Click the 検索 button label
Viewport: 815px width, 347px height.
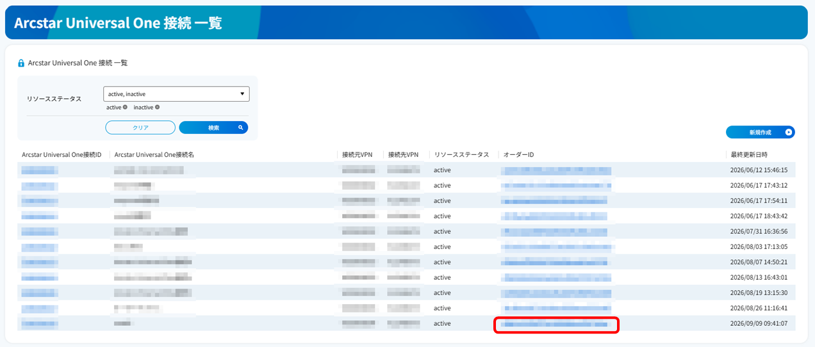tap(213, 127)
